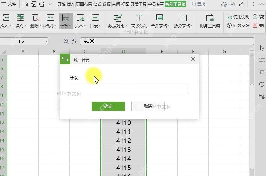The height and width of the screenshot is (176, 266).
Task: Click the print icon
Action: [x=42, y=4]
